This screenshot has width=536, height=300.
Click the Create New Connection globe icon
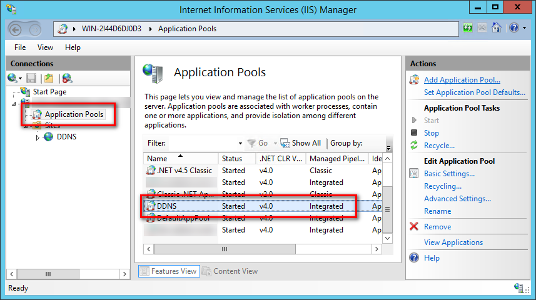(12, 78)
